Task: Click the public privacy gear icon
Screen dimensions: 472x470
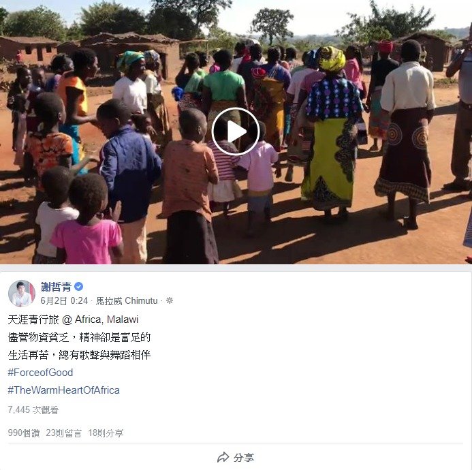Action: [x=170, y=300]
